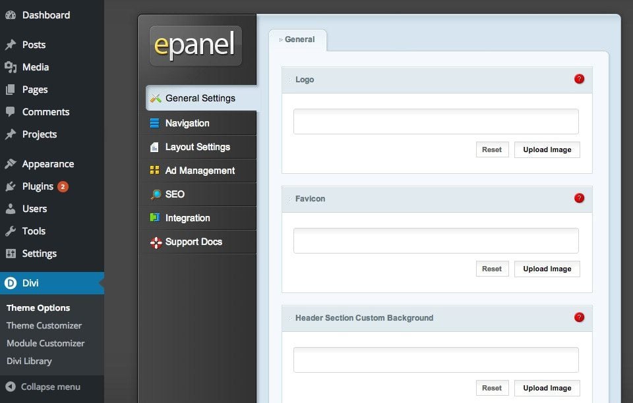This screenshot has width=633, height=403.
Task: Open the Integration section
Action: point(198,218)
